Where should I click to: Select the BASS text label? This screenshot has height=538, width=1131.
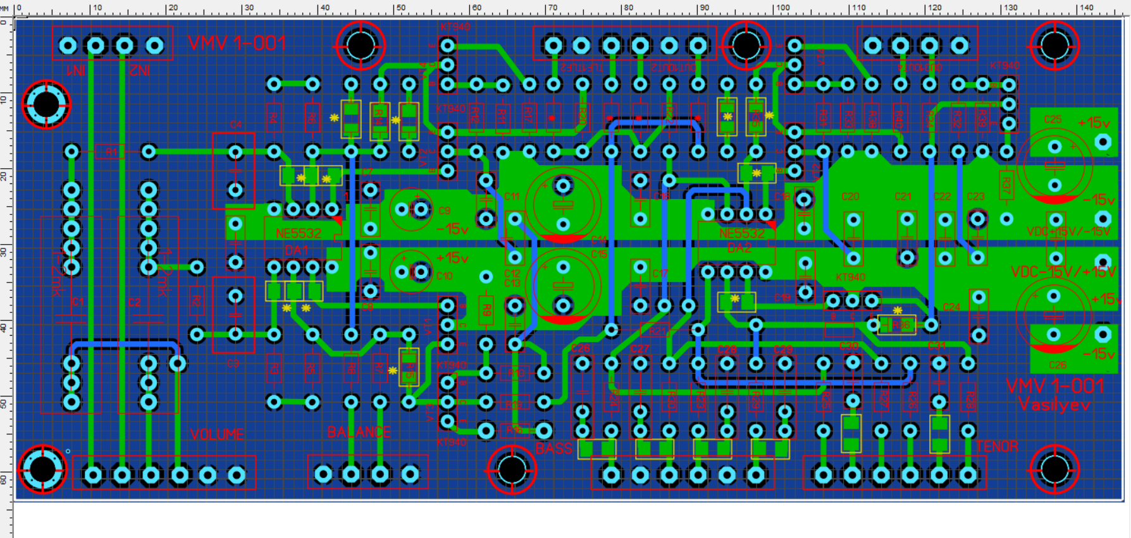click(x=553, y=448)
